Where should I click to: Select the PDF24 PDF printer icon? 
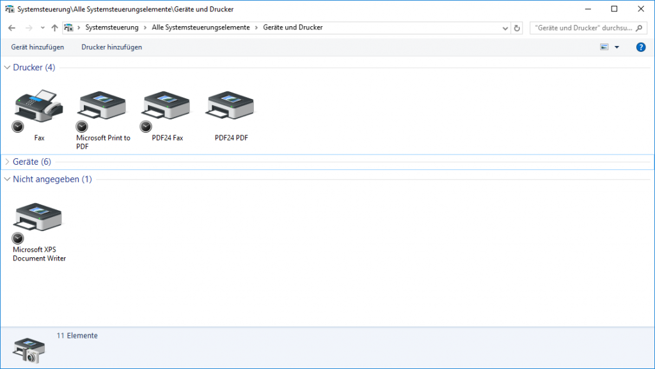(x=231, y=107)
